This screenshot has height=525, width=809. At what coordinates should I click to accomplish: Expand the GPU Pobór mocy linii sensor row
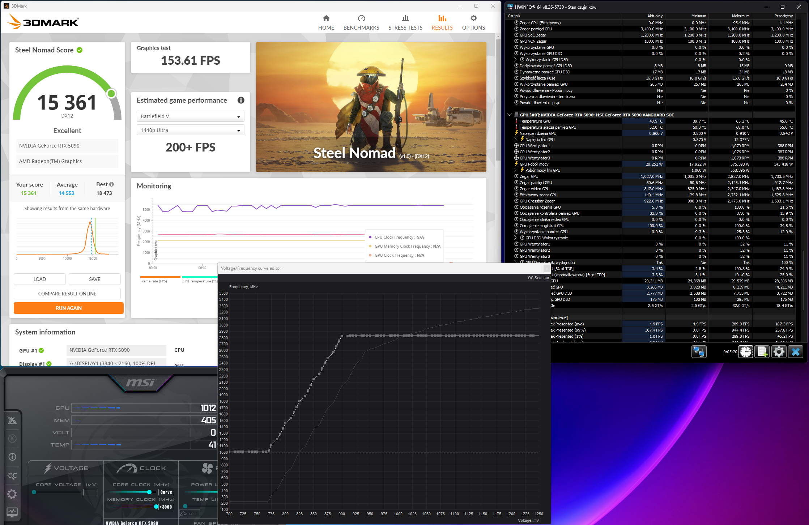click(515, 170)
